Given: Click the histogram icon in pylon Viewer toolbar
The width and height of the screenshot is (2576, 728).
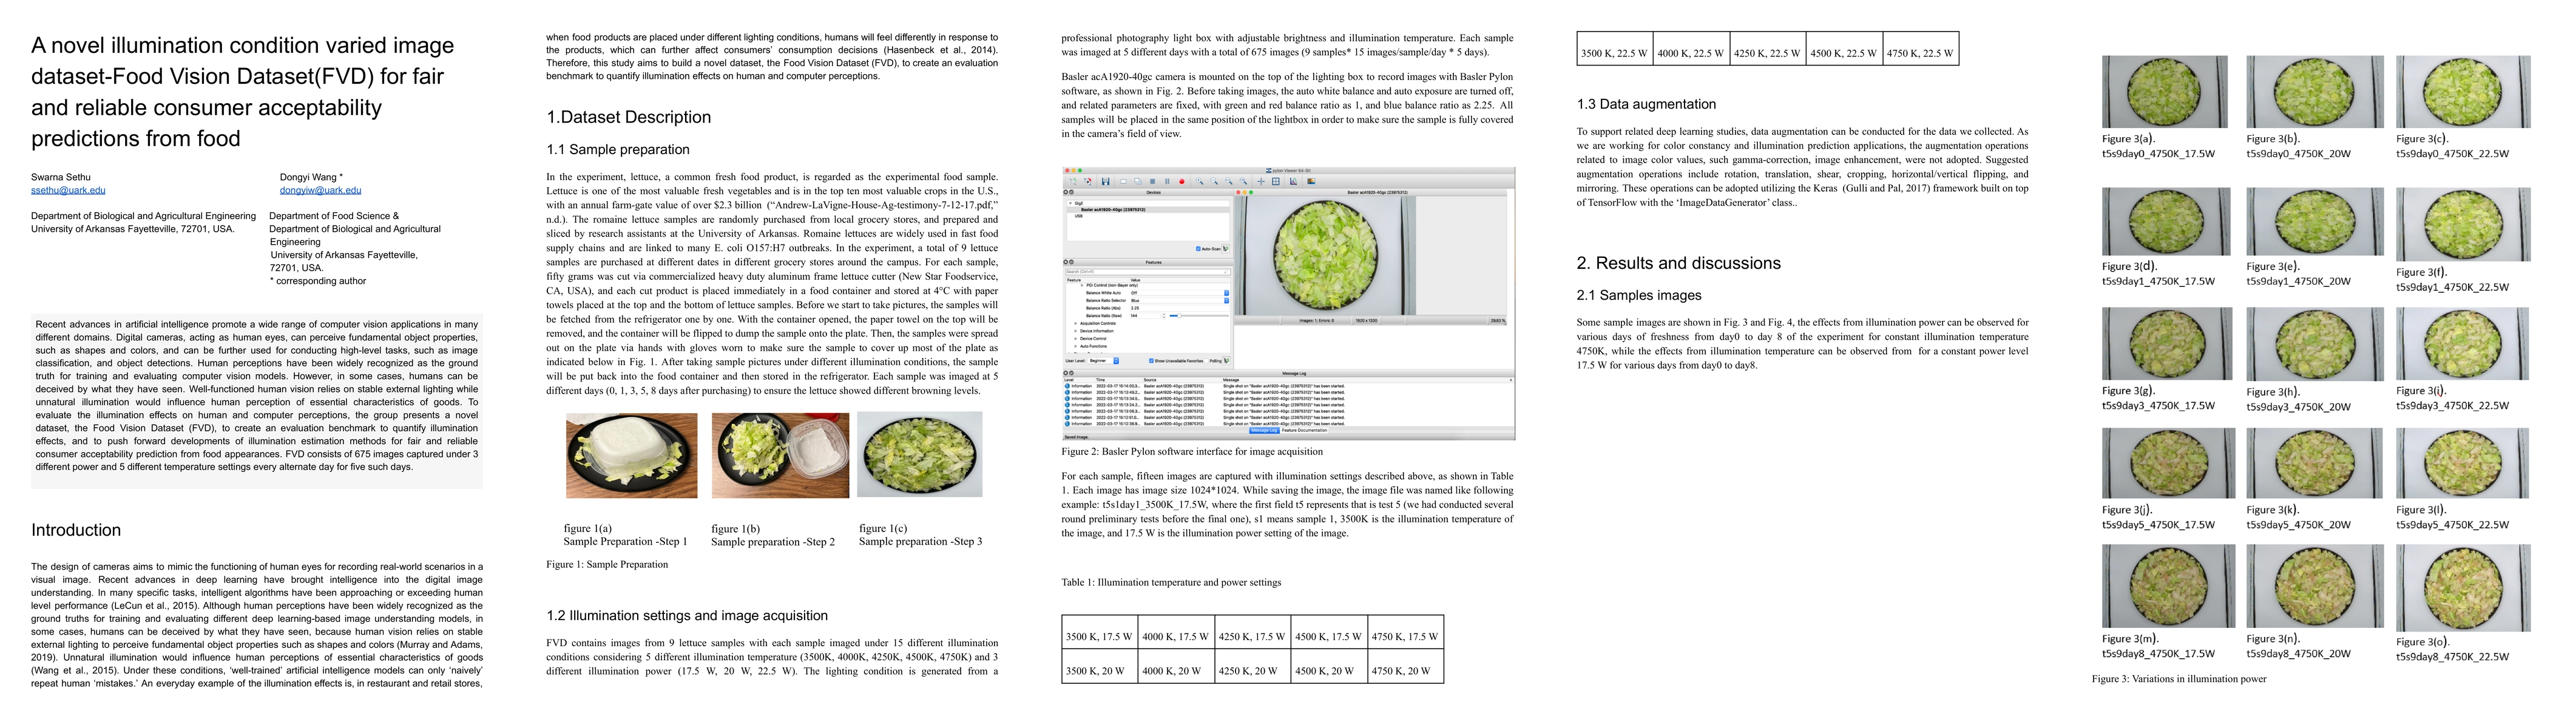Looking at the screenshot, I should (x=1293, y=182).
